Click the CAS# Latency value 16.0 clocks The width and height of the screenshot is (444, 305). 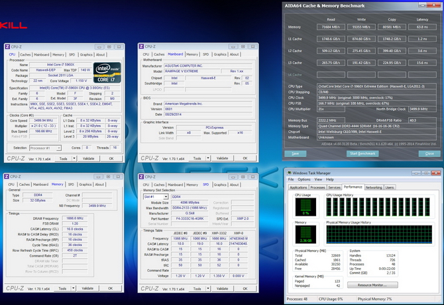click(75, 229)
